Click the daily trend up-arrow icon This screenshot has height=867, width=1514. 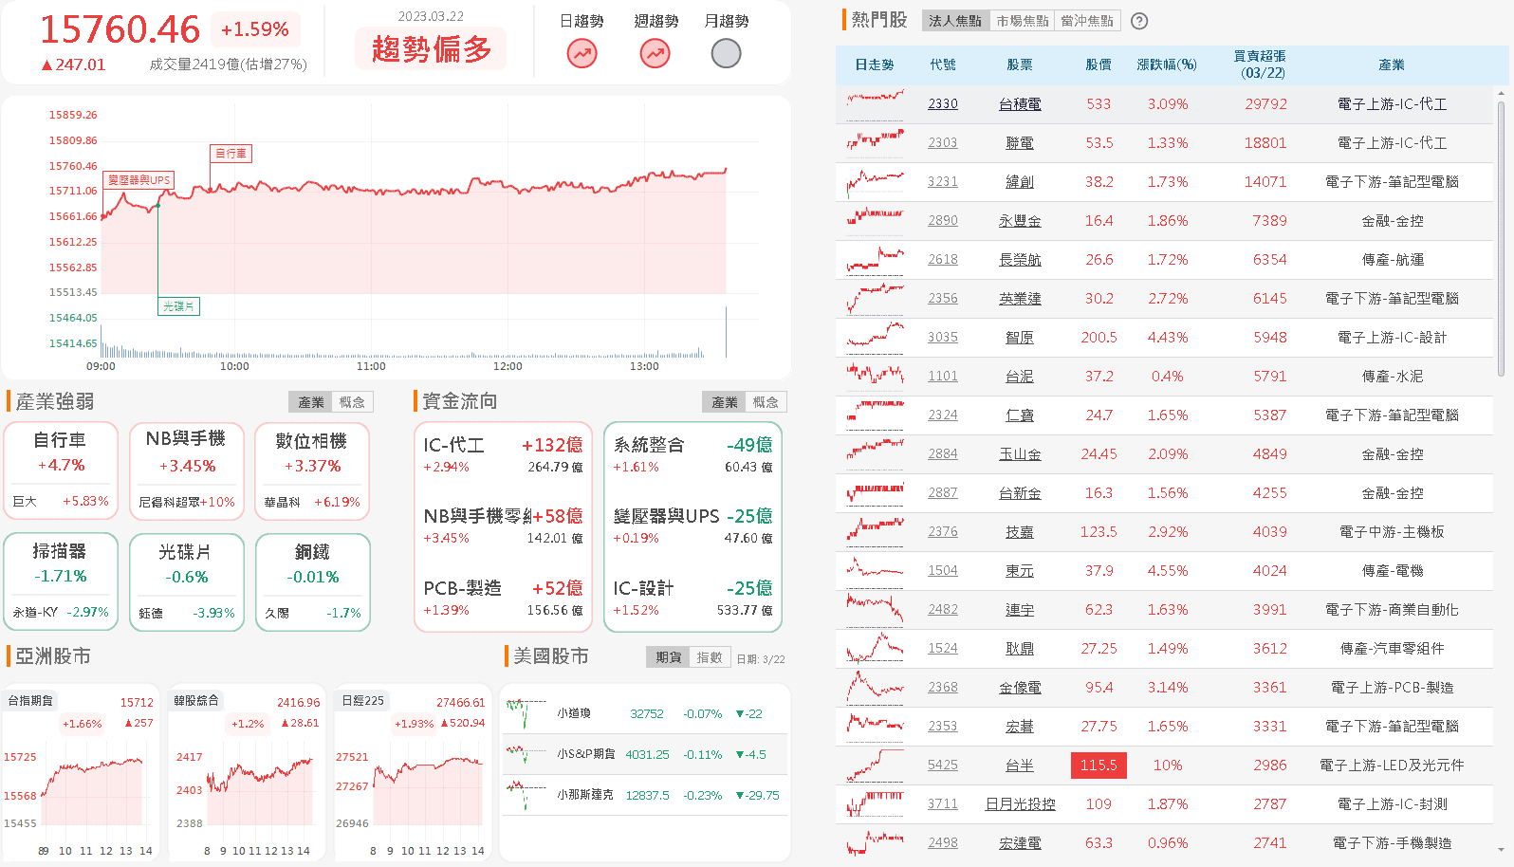[x=582, y=54]
